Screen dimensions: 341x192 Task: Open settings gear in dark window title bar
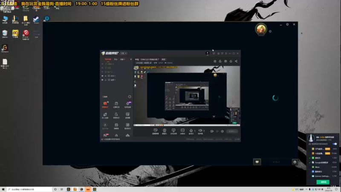pyautogui.click(x=287, y=24)
